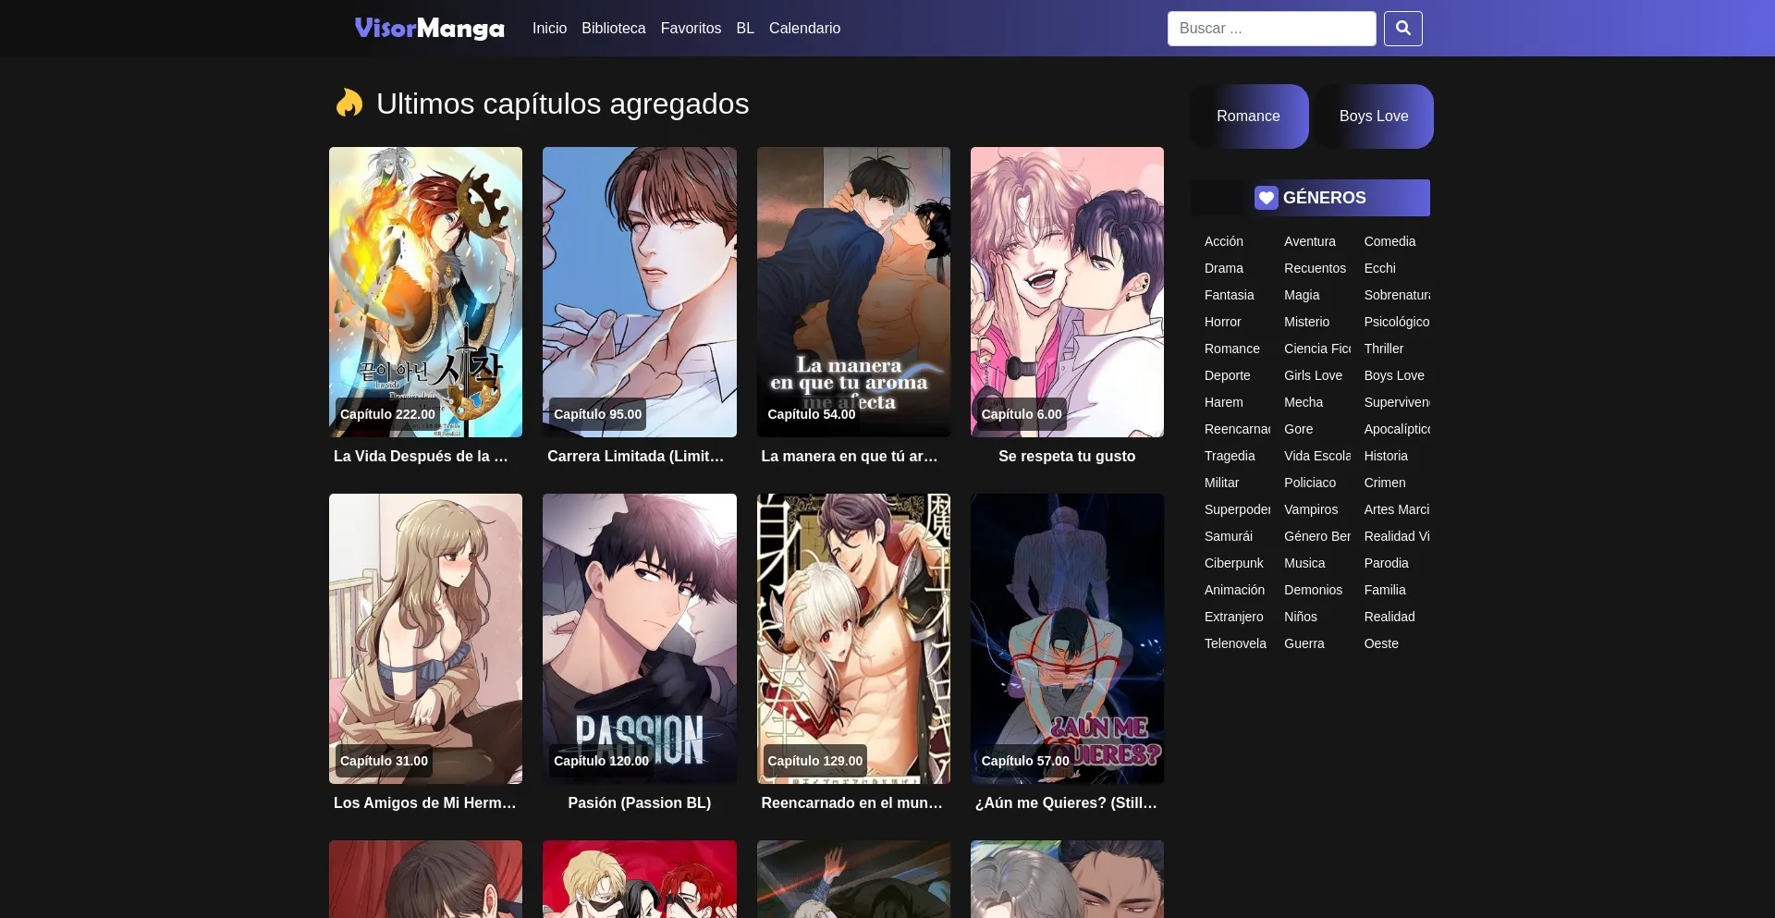Select the Drama genre
Image resolution: width=1775 pixels, height=918 pixels.
[1224, 268]
